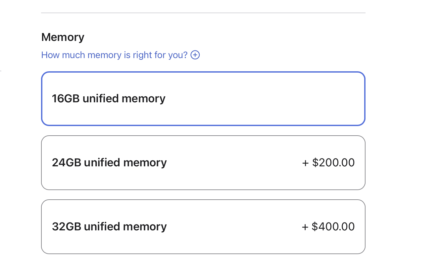Image resolution: width=441 pixels, height=266 pixels.
Task: Click the dollar sign in the $200.00 price
Action: coord(315,163)
